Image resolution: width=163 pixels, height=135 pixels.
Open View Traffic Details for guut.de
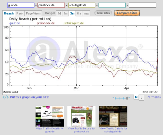pyautogui.click(x=50, y=130)
